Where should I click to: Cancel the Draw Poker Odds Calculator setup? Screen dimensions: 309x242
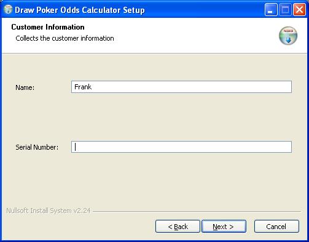tap(276, 227)
